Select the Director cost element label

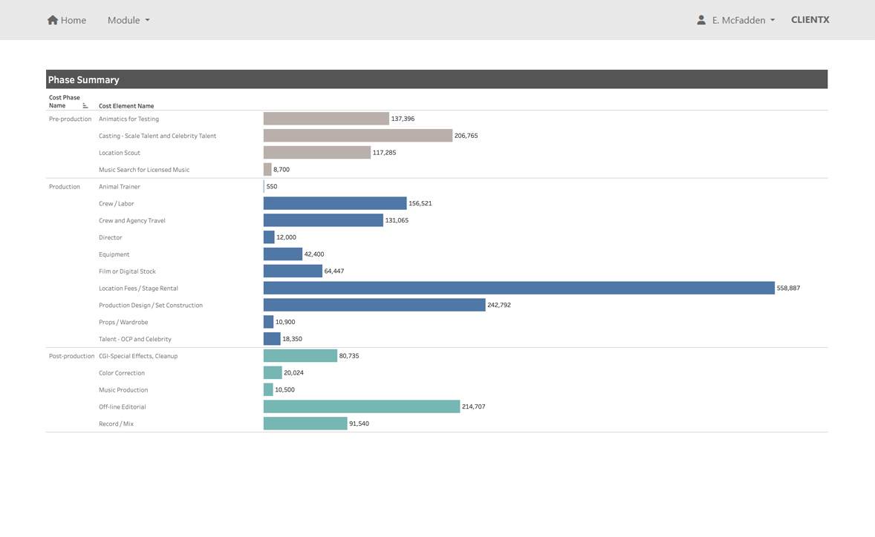tap(110, 237)
